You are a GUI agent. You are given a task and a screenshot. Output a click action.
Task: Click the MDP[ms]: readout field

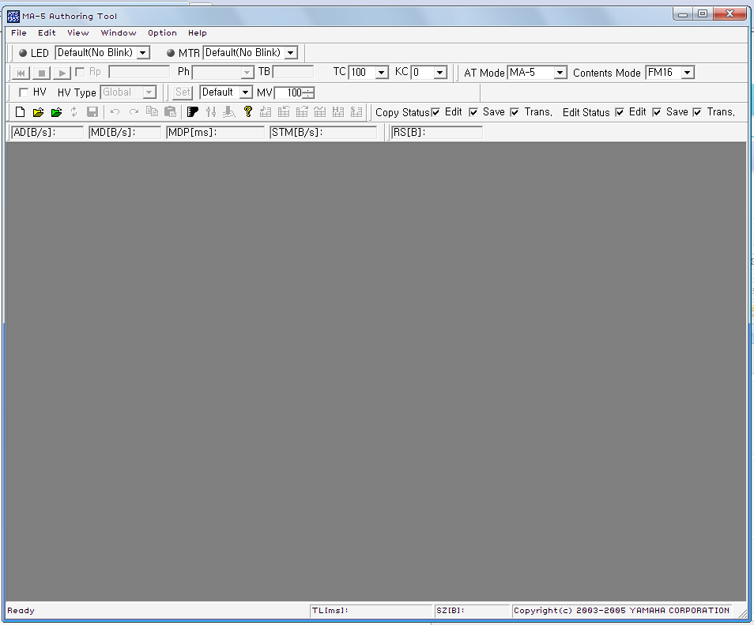click(215, 132)
